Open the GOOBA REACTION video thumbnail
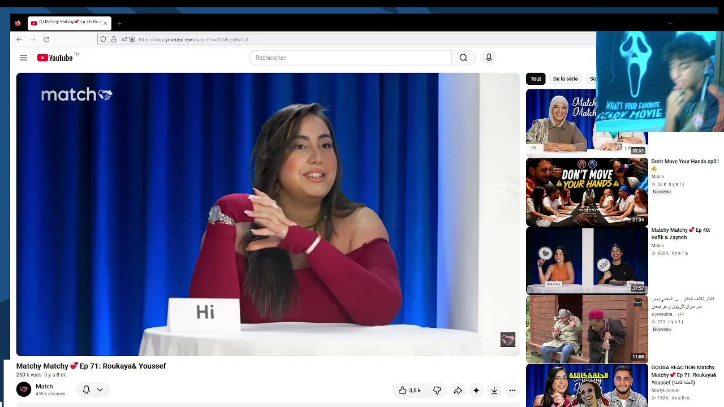The image size is (724, 407). tap(587, 386)
